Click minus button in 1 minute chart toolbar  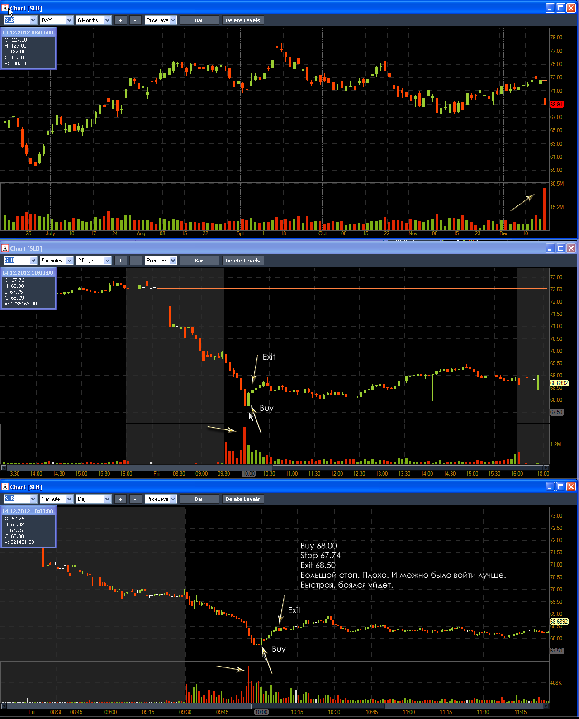click(135, 499)
